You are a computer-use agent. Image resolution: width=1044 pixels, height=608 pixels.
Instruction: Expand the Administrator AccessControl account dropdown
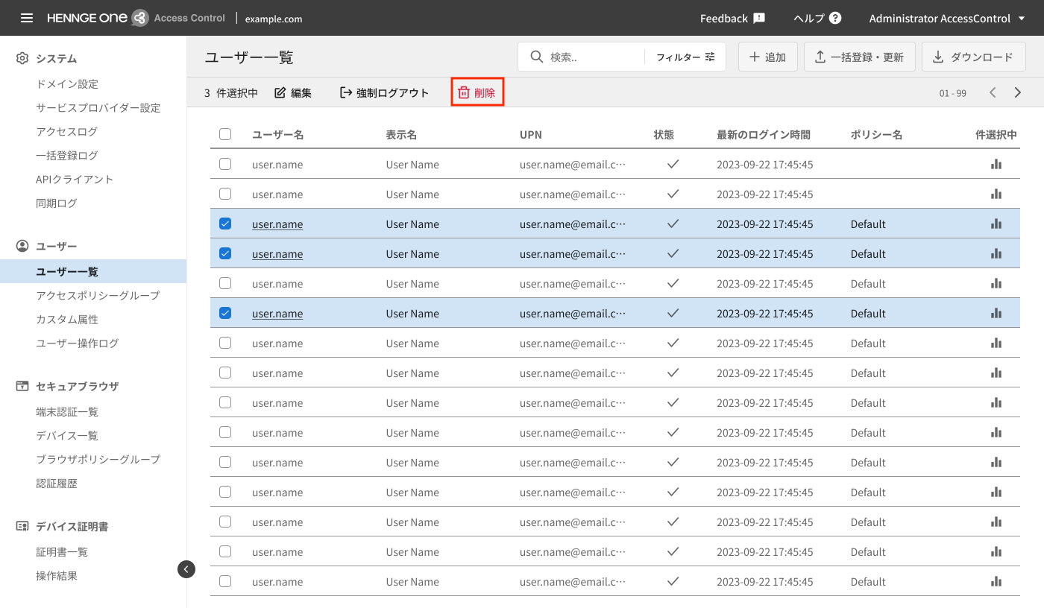947,18
